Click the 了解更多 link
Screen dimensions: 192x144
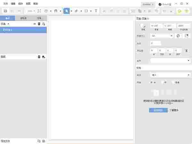174,110
